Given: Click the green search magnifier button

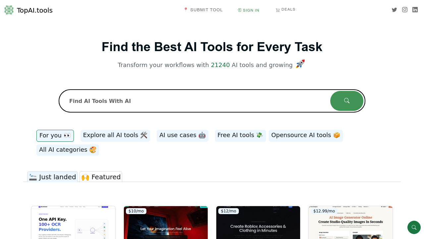Looking at the screenshot, I should click(346, 101).
